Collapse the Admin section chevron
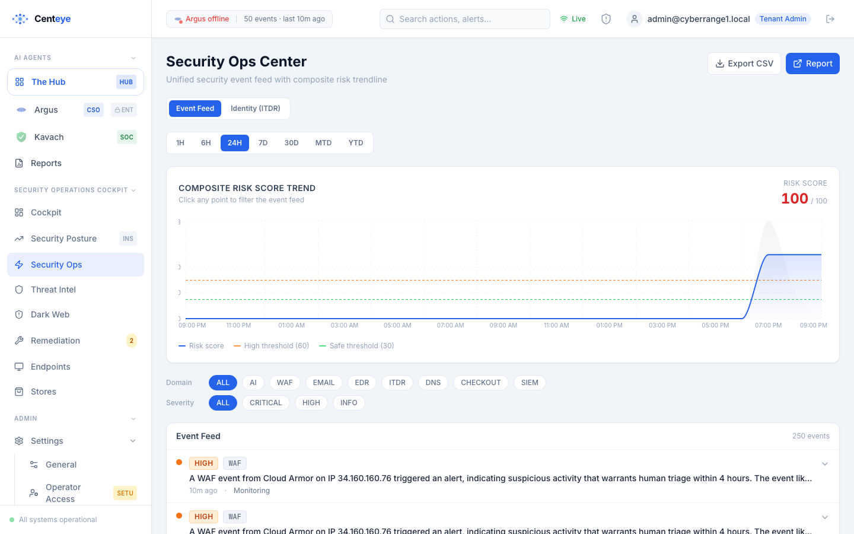This screenshot has height=534, width=854. (133, 419)
